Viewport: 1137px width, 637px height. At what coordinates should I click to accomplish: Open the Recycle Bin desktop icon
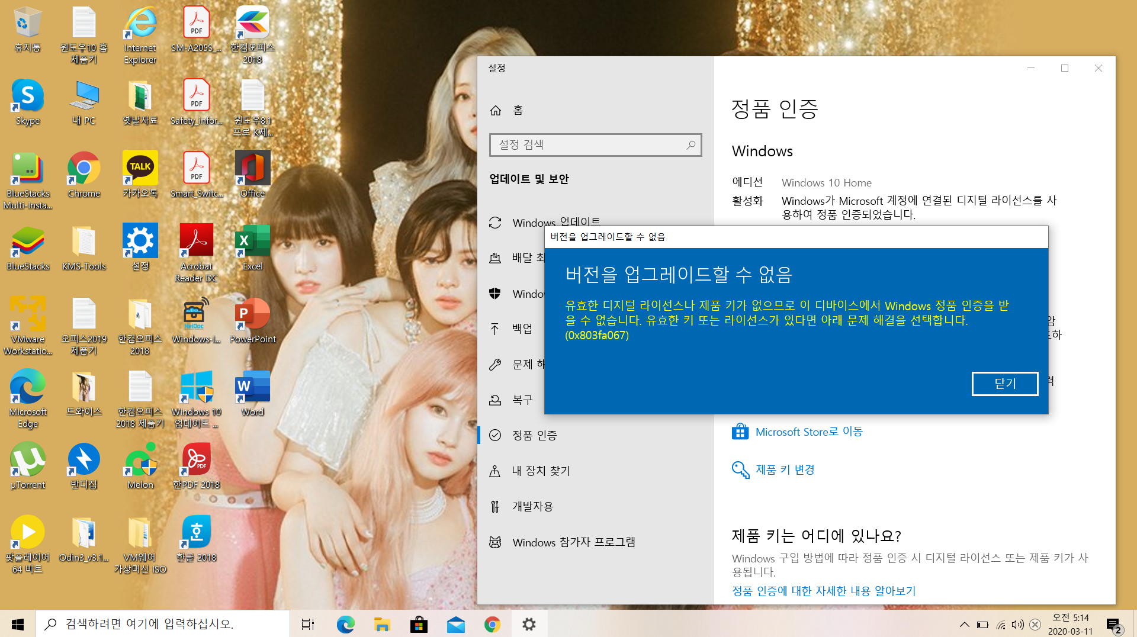[27, 30]
